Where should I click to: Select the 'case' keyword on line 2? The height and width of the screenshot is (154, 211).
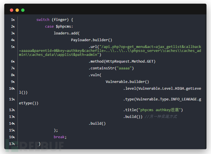[x=49, y=26]
